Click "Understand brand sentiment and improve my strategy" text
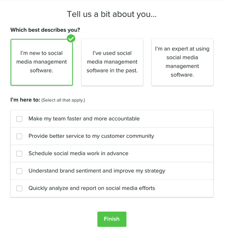The image size is (226, 235). click(x=97, y=171)
